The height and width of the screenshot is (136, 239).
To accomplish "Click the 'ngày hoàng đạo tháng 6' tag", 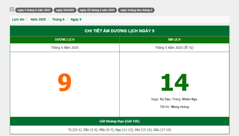I will coord(136,10).
